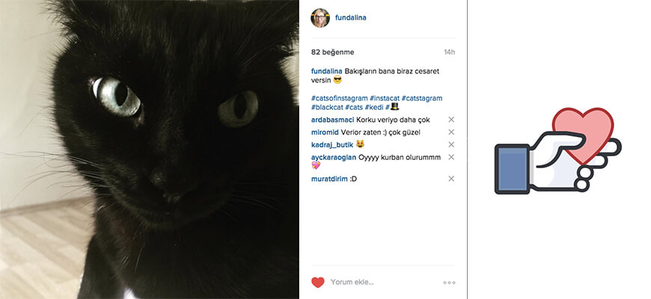
Task: Open muratdirim's profile link
Action: click(329, 179)
